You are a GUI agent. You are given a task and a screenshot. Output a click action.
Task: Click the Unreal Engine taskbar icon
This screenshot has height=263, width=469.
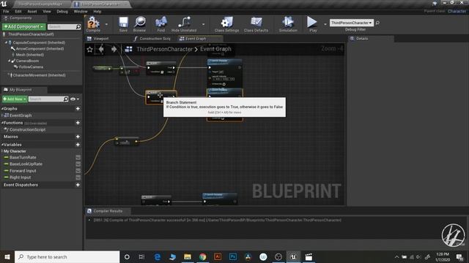click(293, 256)
